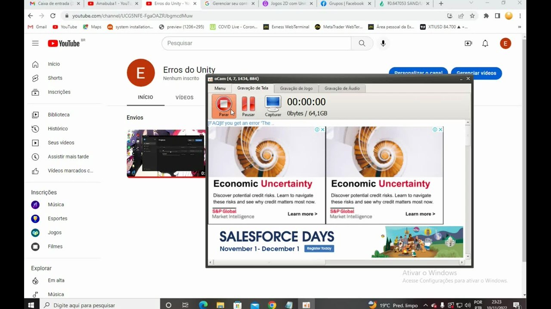
Task: Click Learn more in the right ad
Action: click(x=420, y=214)
